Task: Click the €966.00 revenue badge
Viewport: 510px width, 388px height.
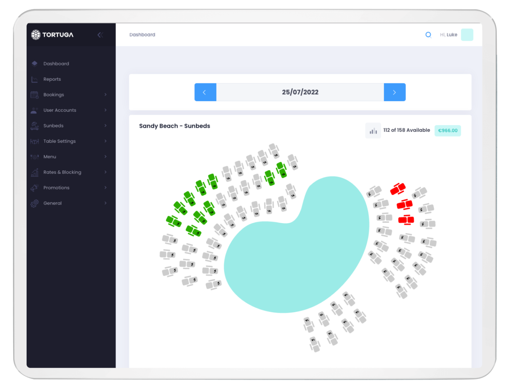Action: [448, 131]
